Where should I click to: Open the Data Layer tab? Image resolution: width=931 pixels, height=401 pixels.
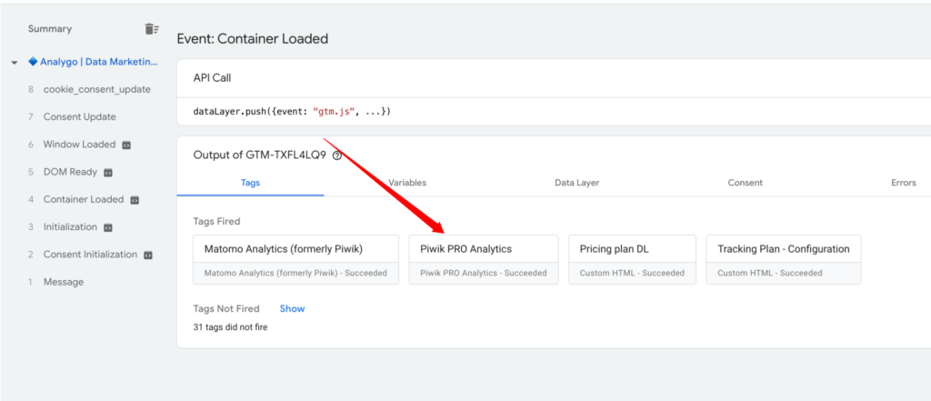pyautogui.click(x=576, y=183)
